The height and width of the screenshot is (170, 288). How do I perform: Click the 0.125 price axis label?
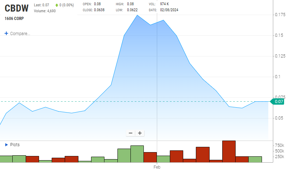(x=280, y=56)
